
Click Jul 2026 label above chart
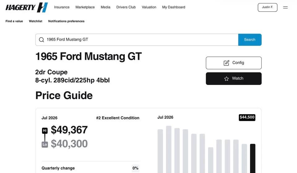[165, 118]
